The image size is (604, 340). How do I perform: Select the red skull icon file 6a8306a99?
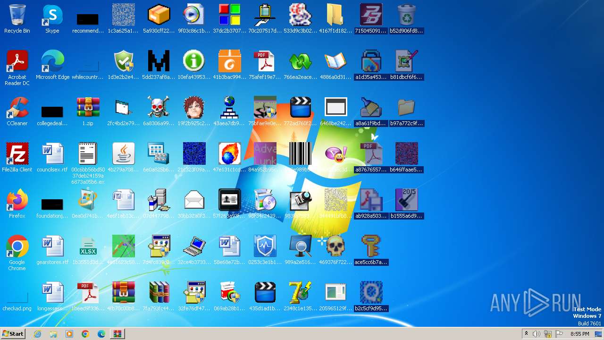point(159,111)
